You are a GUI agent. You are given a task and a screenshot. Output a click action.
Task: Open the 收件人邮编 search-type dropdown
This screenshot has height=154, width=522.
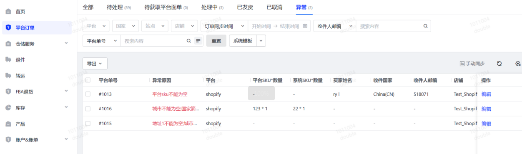click(x=335, y=26)
